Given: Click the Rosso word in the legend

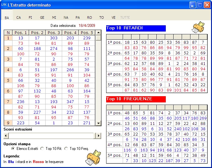Looking at the screenshot, I should pyautogui.click(x=38, y=162).
